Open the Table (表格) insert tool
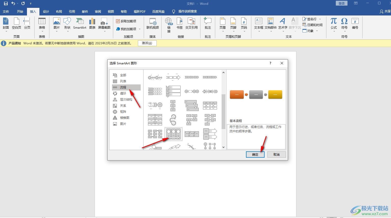The width and height of the screenshot is (391, 218). pos(42,25)
